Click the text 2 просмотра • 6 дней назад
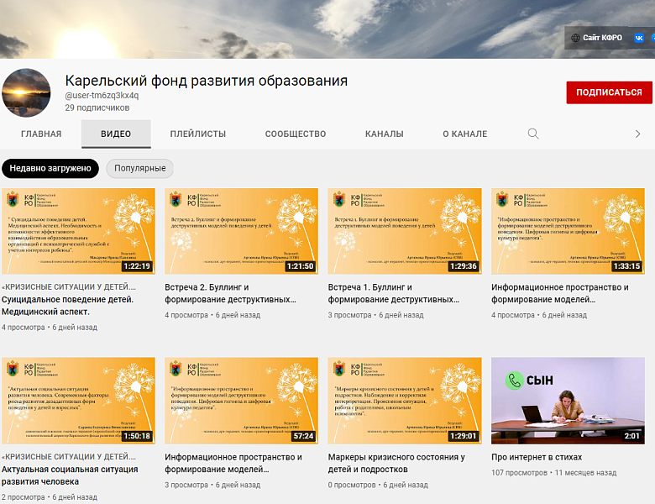This screenshot has width=655, height=504. (50, 497)
